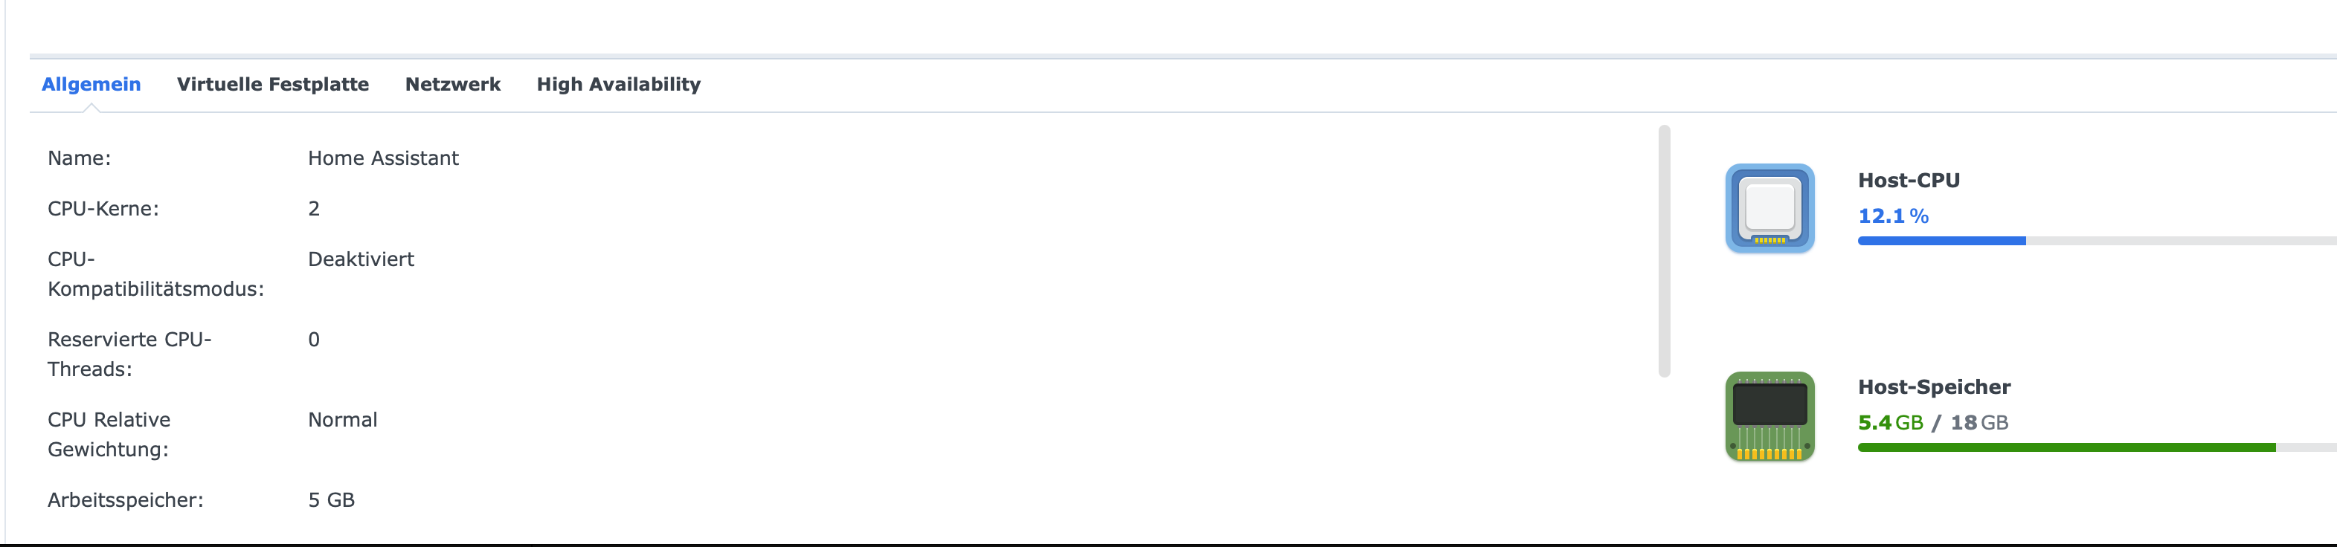Click the details panel vertical scrollbar
Screen dimensions: 2337x547
(x=1664, y=251)
